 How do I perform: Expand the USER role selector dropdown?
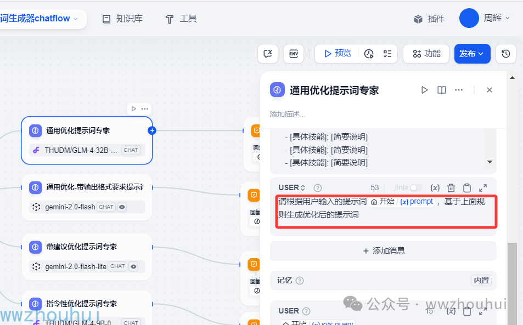coord(292,187)
